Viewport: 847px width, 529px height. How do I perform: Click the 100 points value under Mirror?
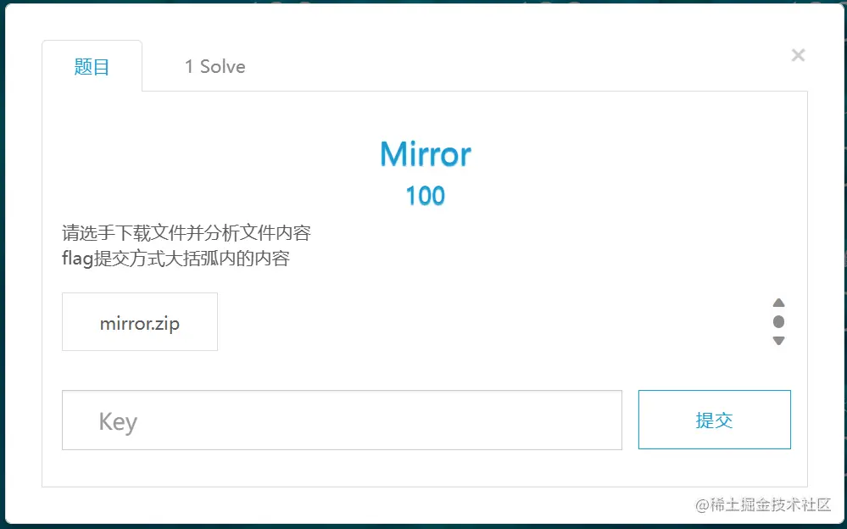coord(425,196)
